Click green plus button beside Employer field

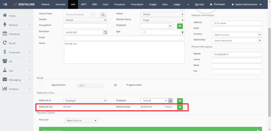coord(180,26)
